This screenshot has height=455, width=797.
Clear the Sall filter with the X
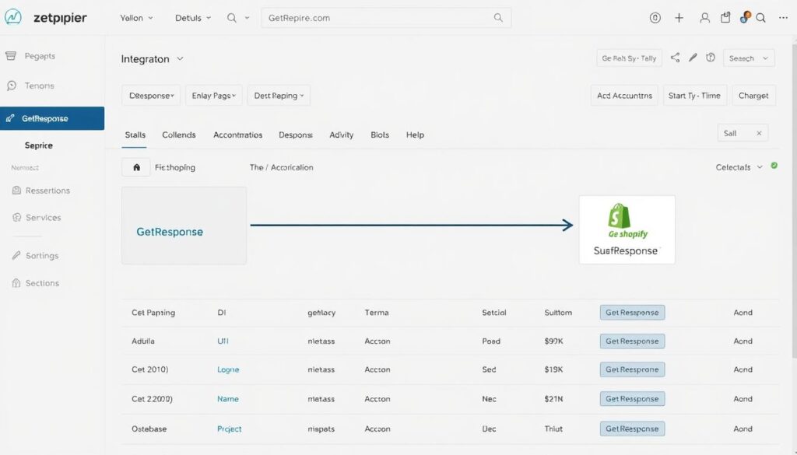pos(759,134)
